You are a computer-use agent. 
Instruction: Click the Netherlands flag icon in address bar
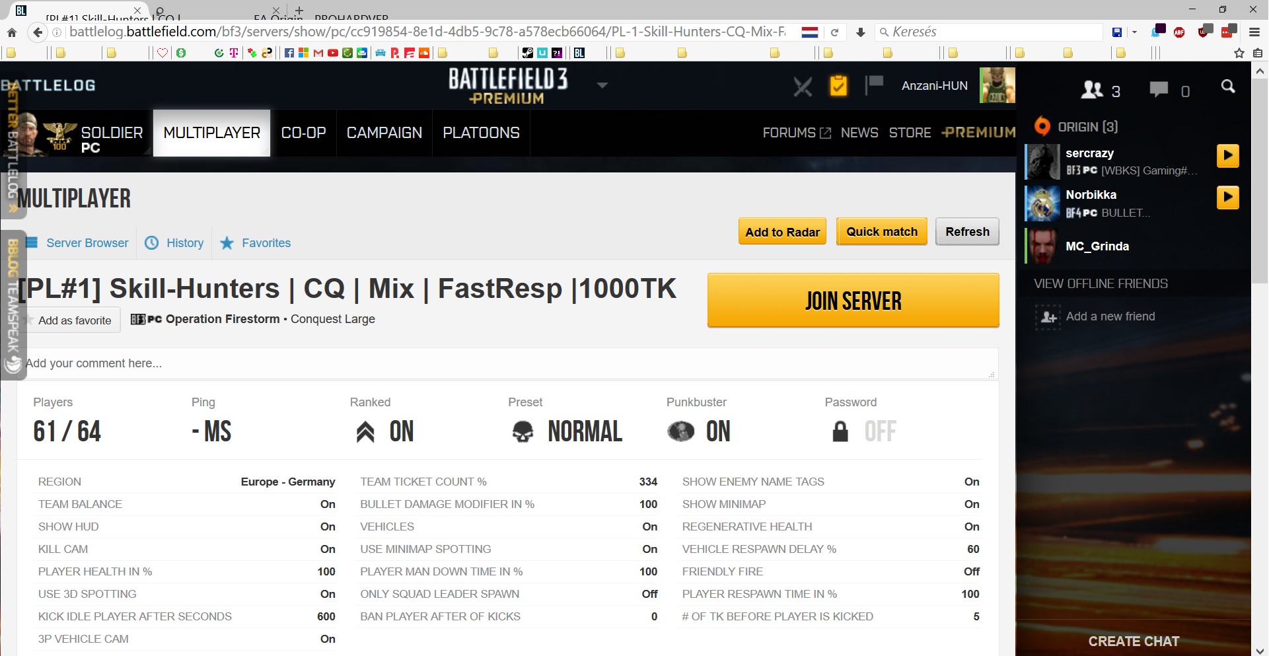click(810, 32)
